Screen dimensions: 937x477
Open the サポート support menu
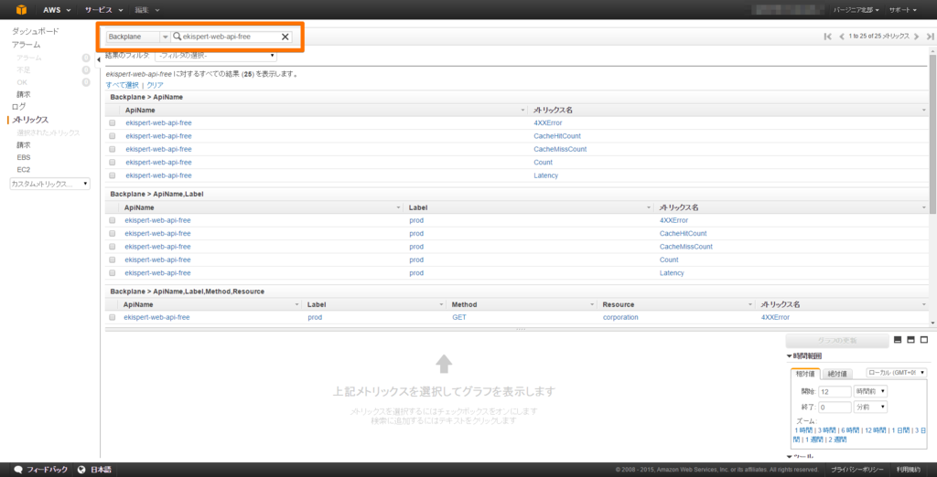pyautogui.click(x=901, y=10)
